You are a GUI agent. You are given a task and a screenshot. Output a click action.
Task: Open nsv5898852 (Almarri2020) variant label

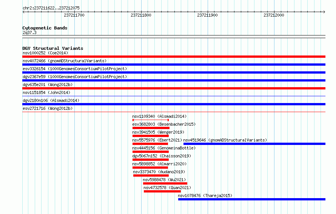[159, 164]
